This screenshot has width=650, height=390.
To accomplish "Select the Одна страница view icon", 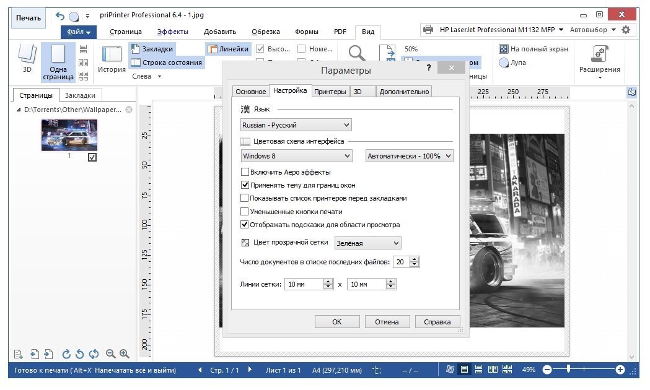I will 58,61.
